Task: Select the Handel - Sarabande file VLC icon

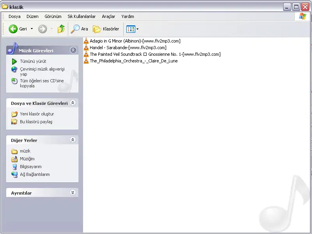Action: (x=86, y=48)
